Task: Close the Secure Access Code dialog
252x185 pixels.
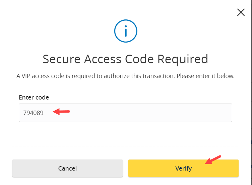Action: (241, 12)
